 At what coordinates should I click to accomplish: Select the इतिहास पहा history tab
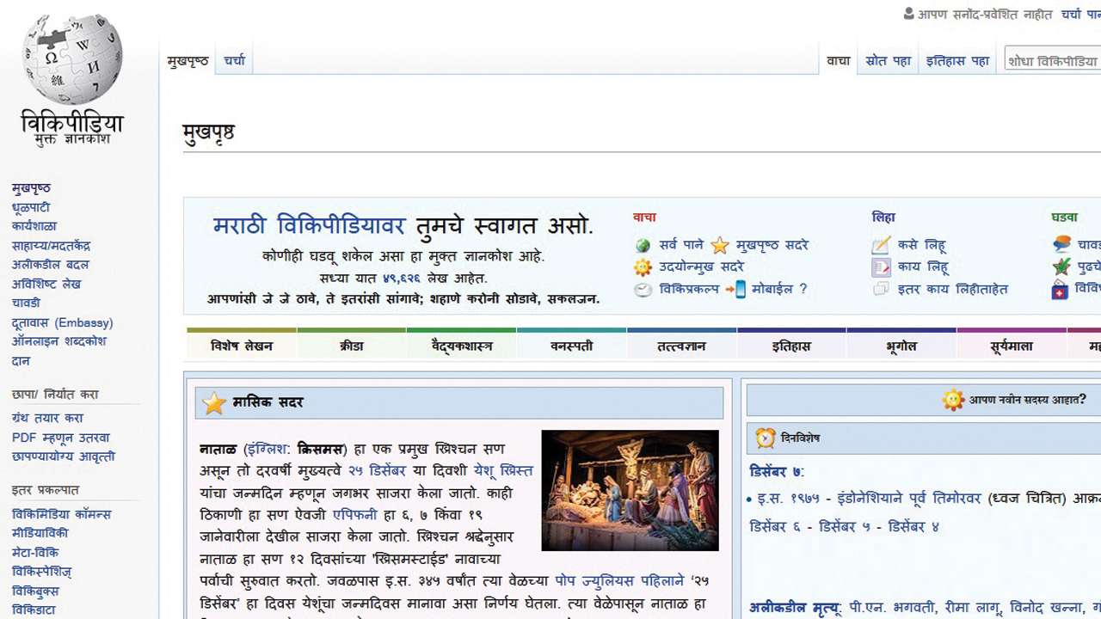click(958, 61)
